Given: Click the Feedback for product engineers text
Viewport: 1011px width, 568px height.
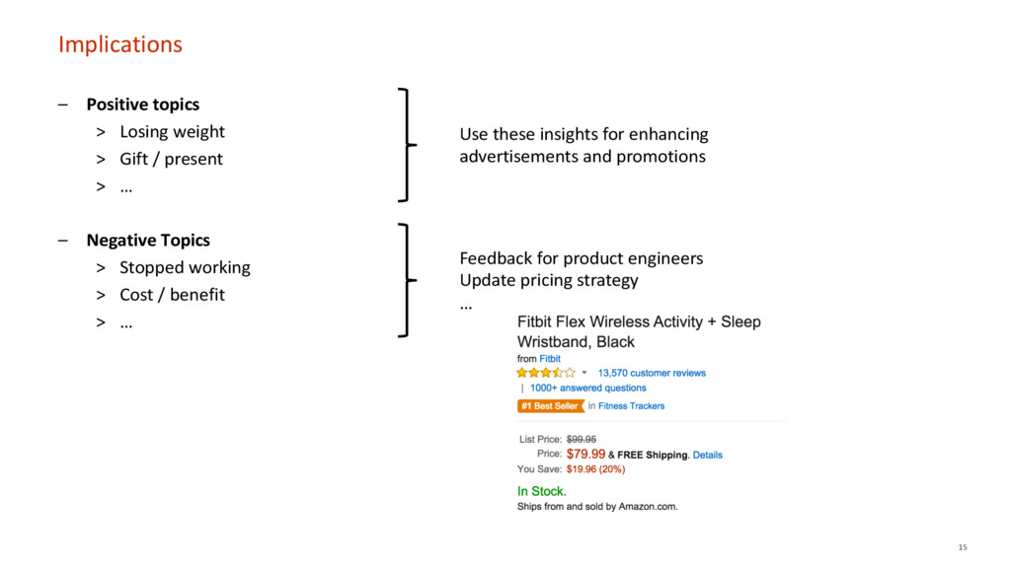Looking at the screenshot, I should [x=582, y=258].
